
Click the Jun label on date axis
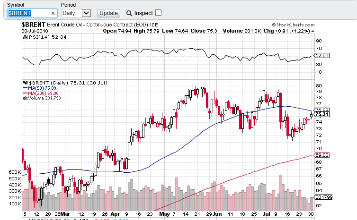[x=217, y=214]
